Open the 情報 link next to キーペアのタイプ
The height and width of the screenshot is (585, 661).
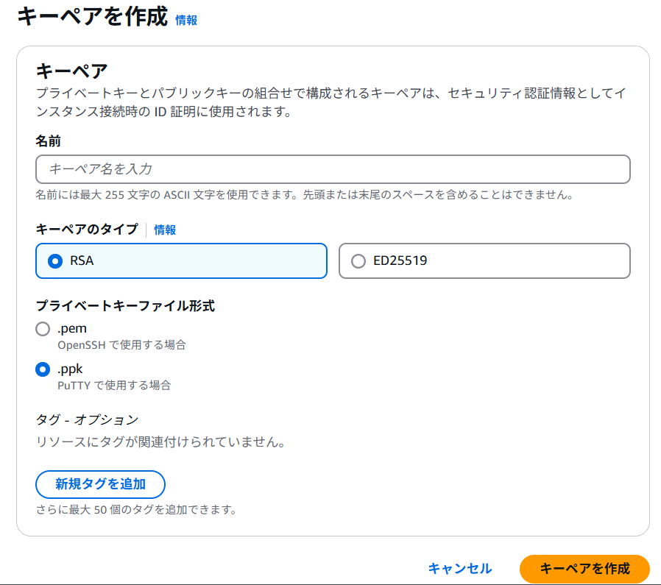point(165,230)
